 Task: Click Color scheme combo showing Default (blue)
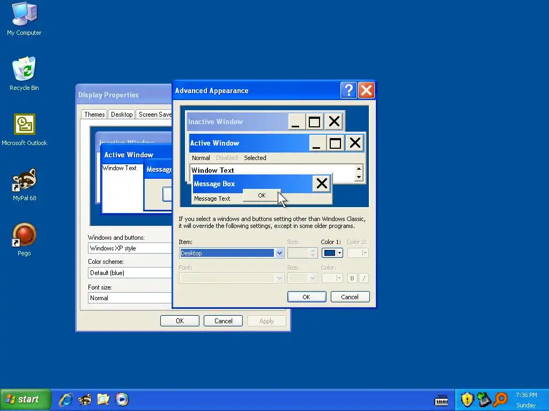(x=130, y=272)
